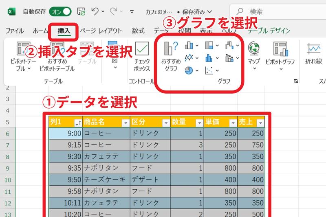
Task: Open filter dropdown for 商品名 column
Action: coord(126,123)
